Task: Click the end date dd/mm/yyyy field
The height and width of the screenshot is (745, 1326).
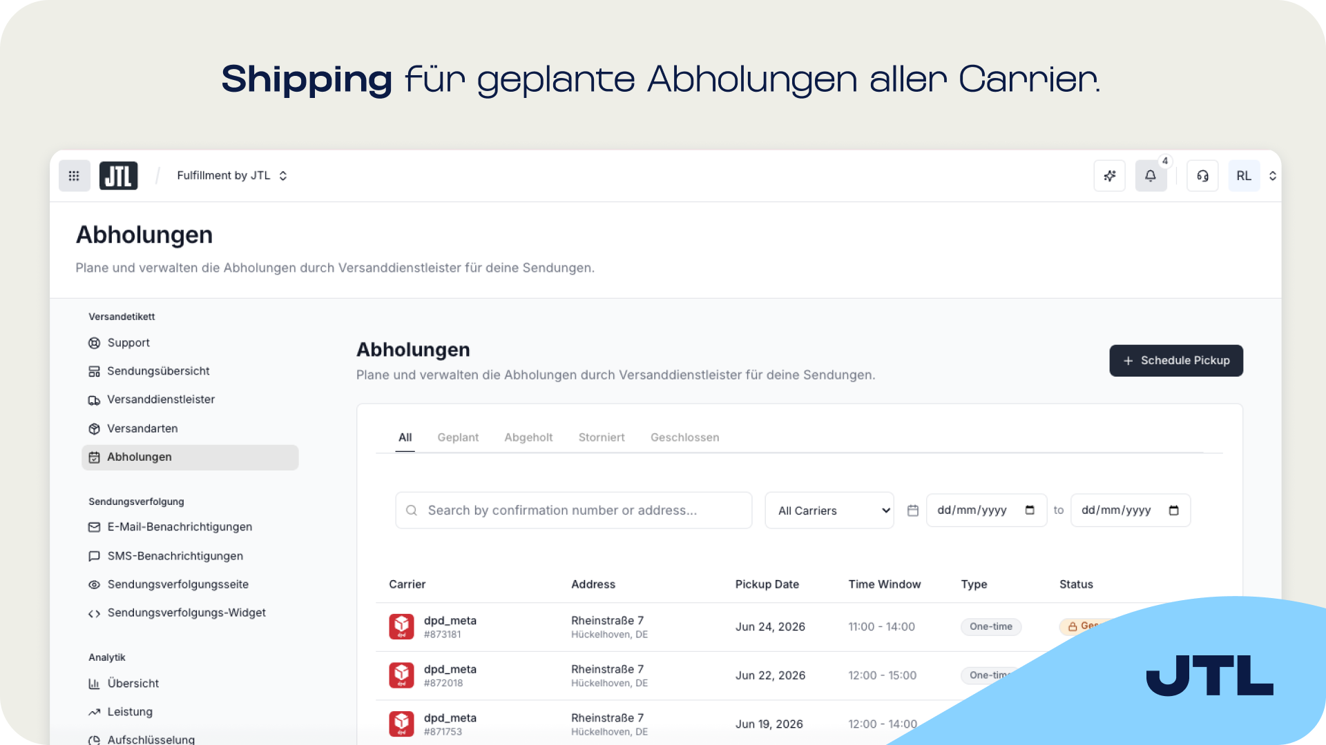Action: coord(1130,510)
